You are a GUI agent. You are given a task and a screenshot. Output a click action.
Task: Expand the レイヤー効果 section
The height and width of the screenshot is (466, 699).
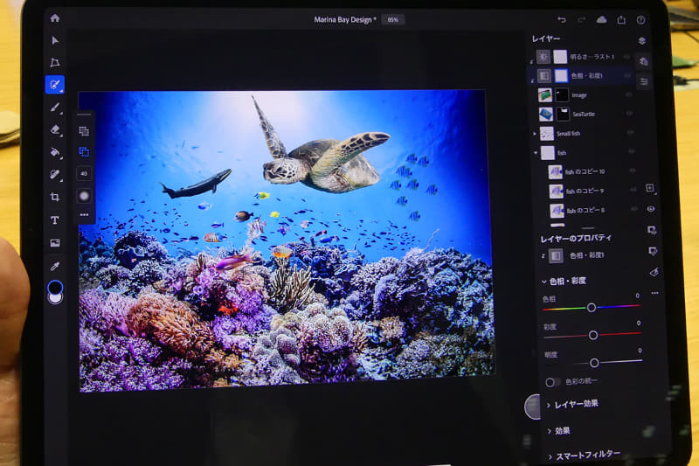[577, 404]
